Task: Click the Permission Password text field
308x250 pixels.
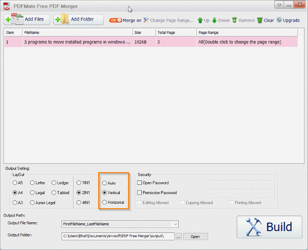Action: [x=242, y=194]
